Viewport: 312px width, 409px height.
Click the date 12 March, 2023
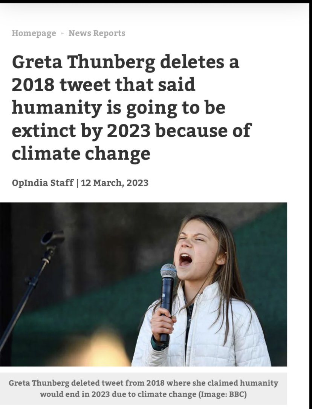[115, 183]
